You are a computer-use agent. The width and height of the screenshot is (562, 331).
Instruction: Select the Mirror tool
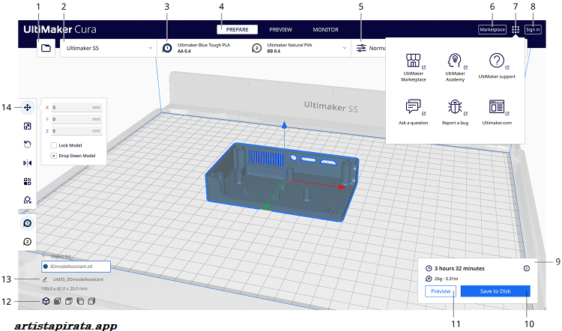click(x=27, y=163)
